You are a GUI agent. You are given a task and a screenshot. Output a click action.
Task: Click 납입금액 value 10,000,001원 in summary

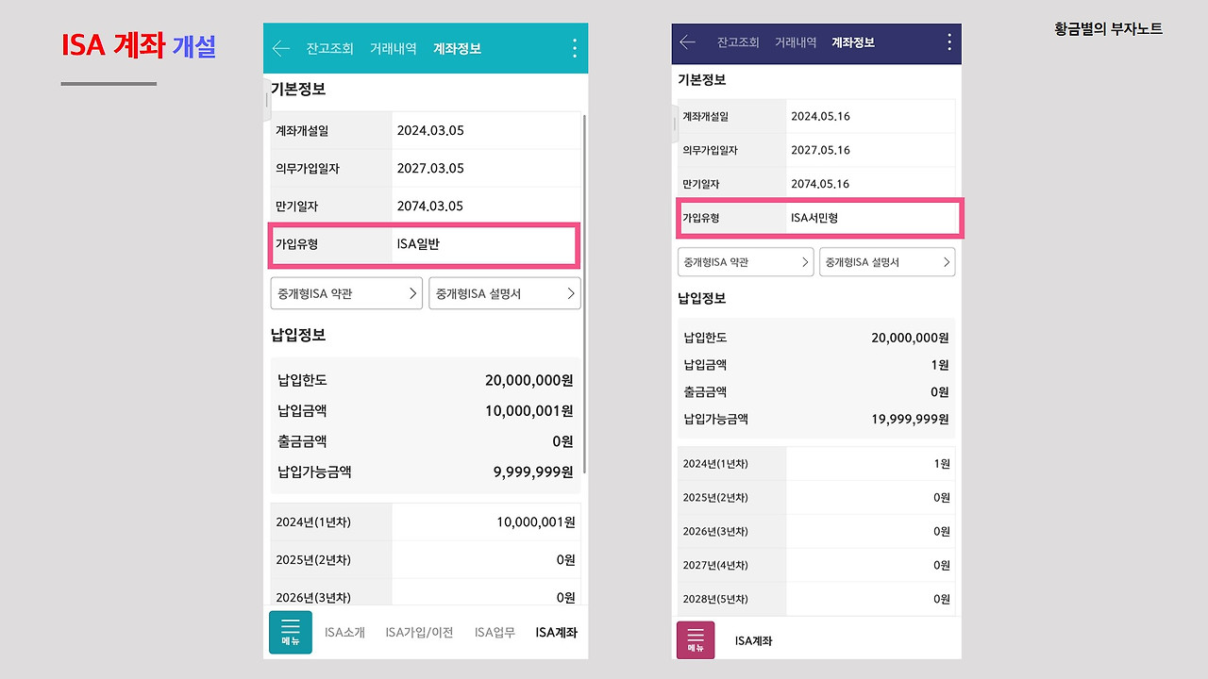click(529, 410)
